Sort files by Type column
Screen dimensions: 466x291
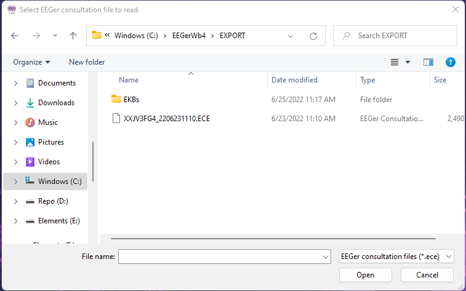[x=368, y=80]
